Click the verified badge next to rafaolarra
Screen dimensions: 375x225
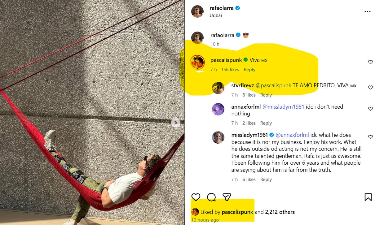point(237,8)
